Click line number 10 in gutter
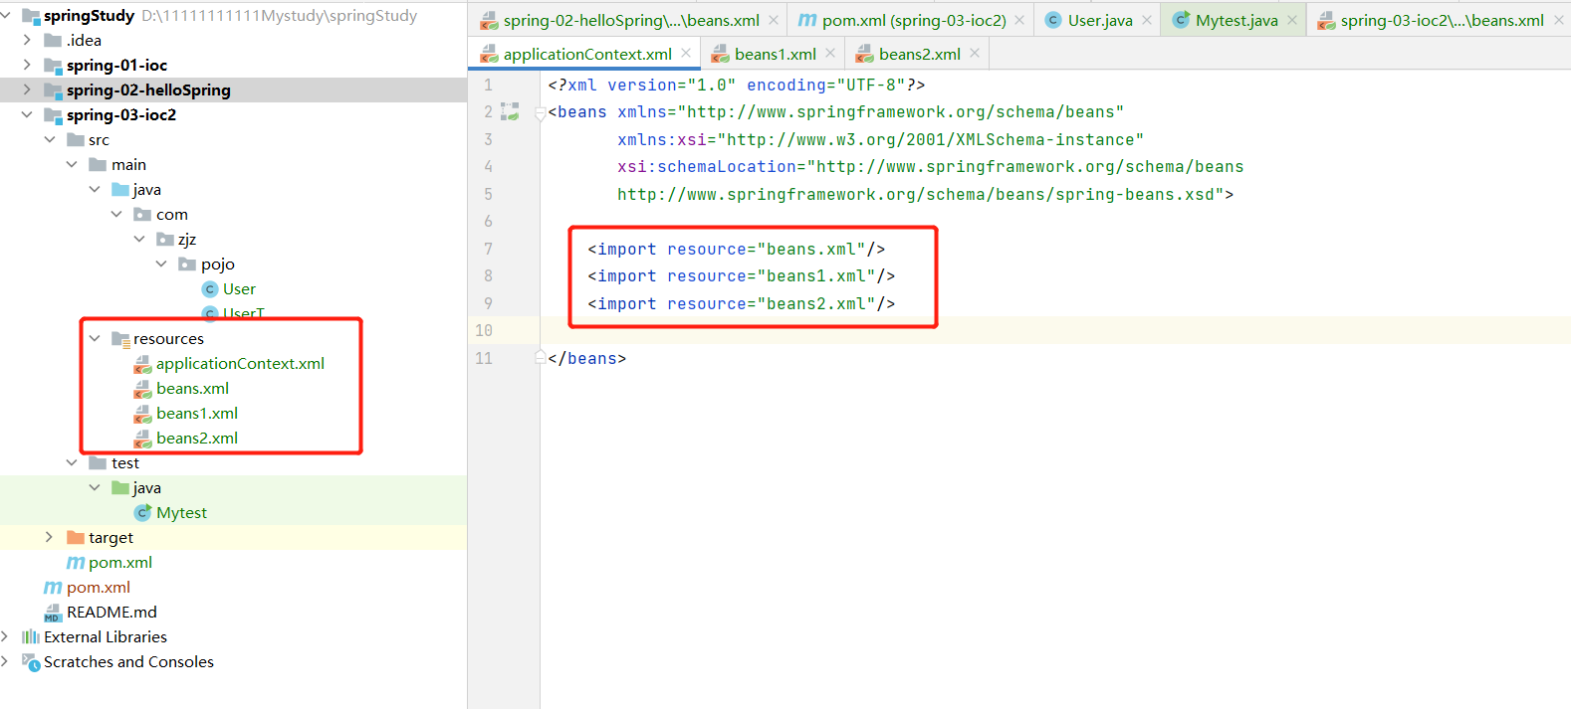 [484, 330]
